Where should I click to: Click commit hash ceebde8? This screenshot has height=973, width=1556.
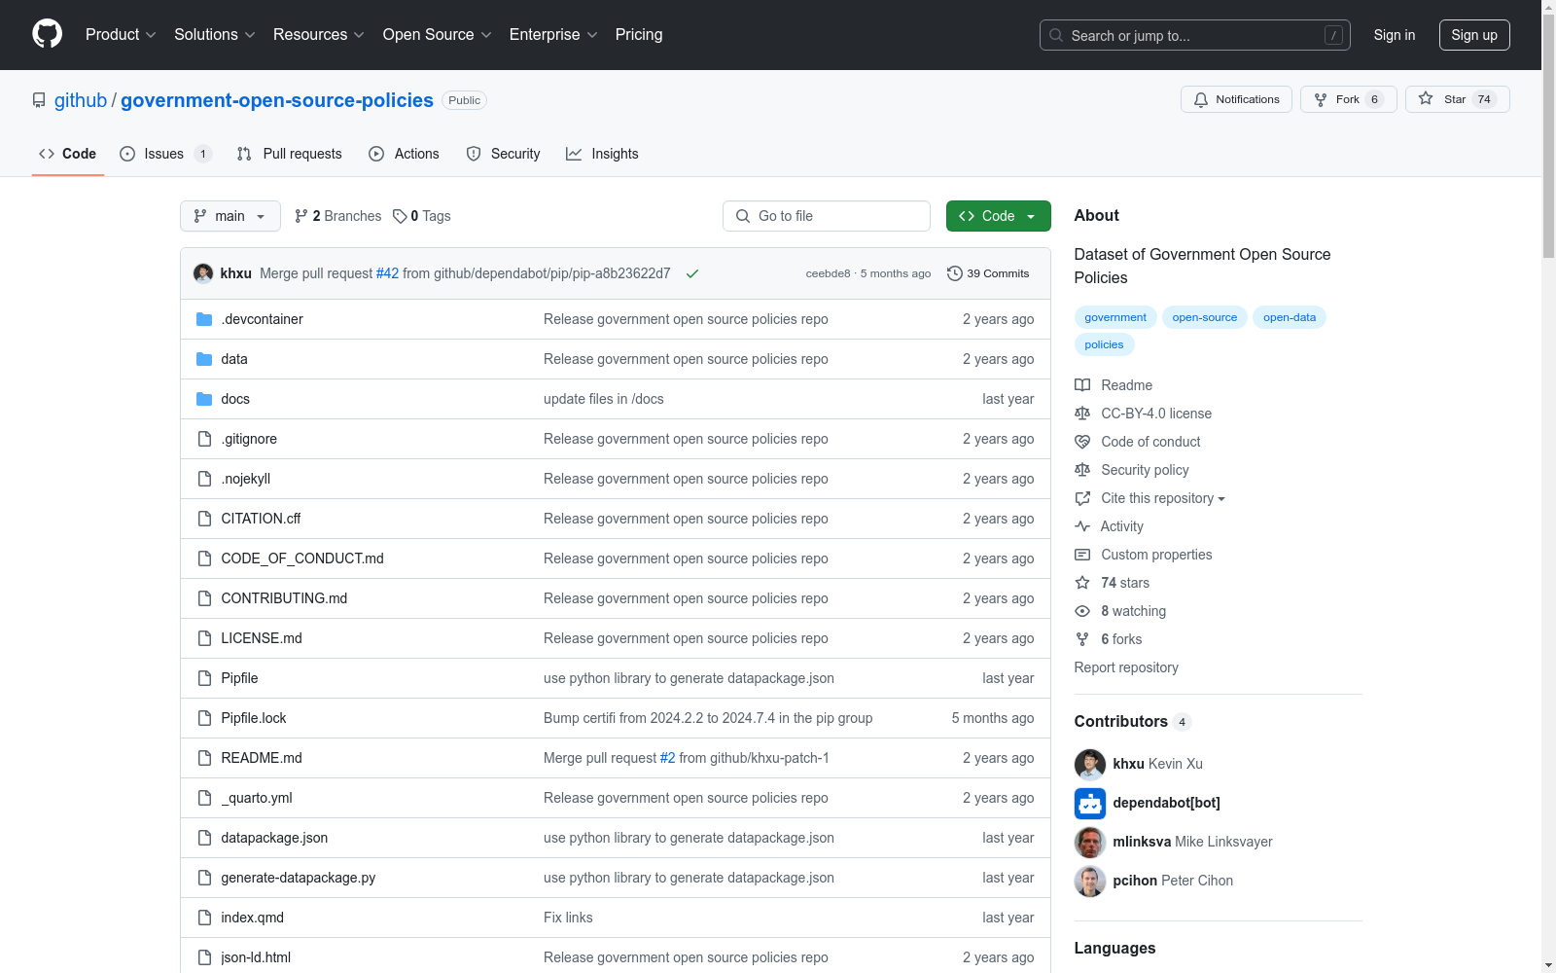click(x=828, y=273)
